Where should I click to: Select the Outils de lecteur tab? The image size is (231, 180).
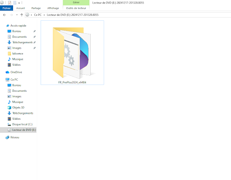point(76,8)
